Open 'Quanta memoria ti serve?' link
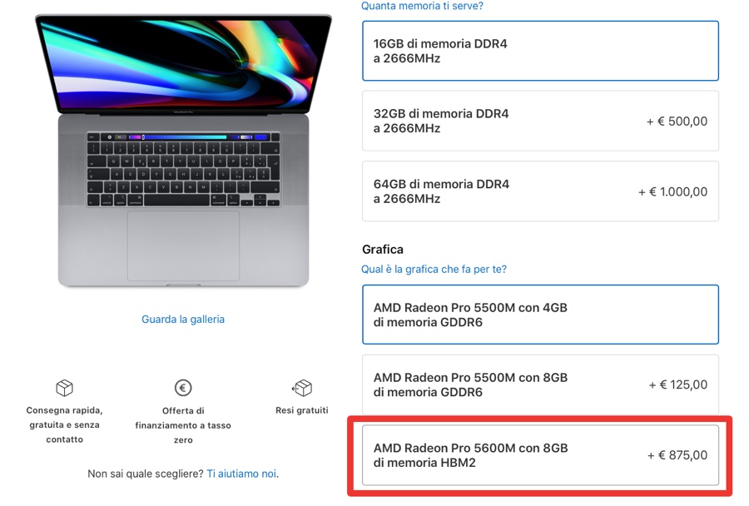The height and width of the screenshot is (506, 749). [422, 6]
